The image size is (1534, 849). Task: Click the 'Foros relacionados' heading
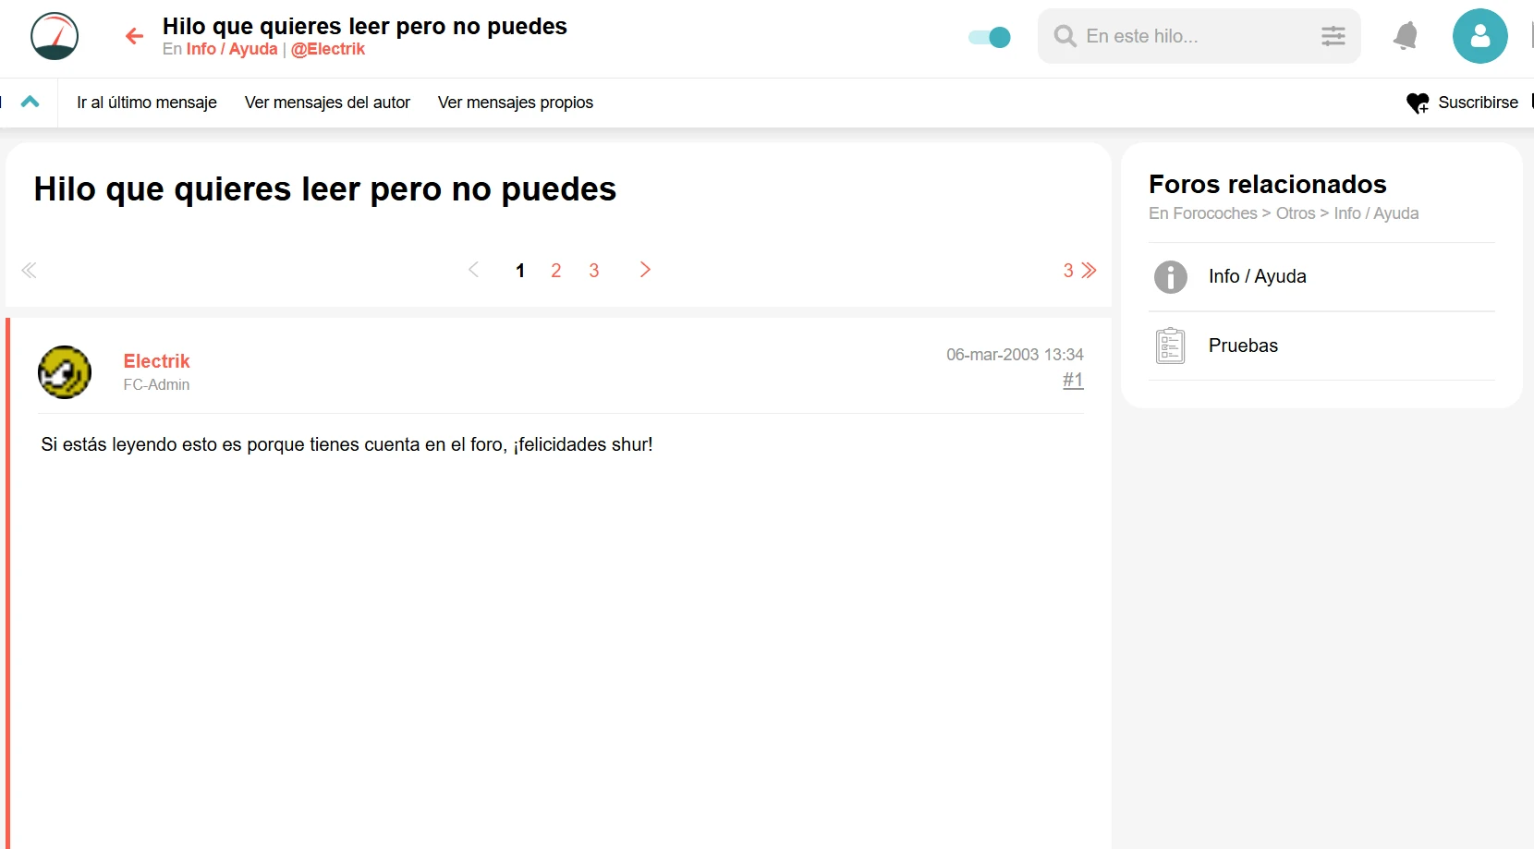1267,184
